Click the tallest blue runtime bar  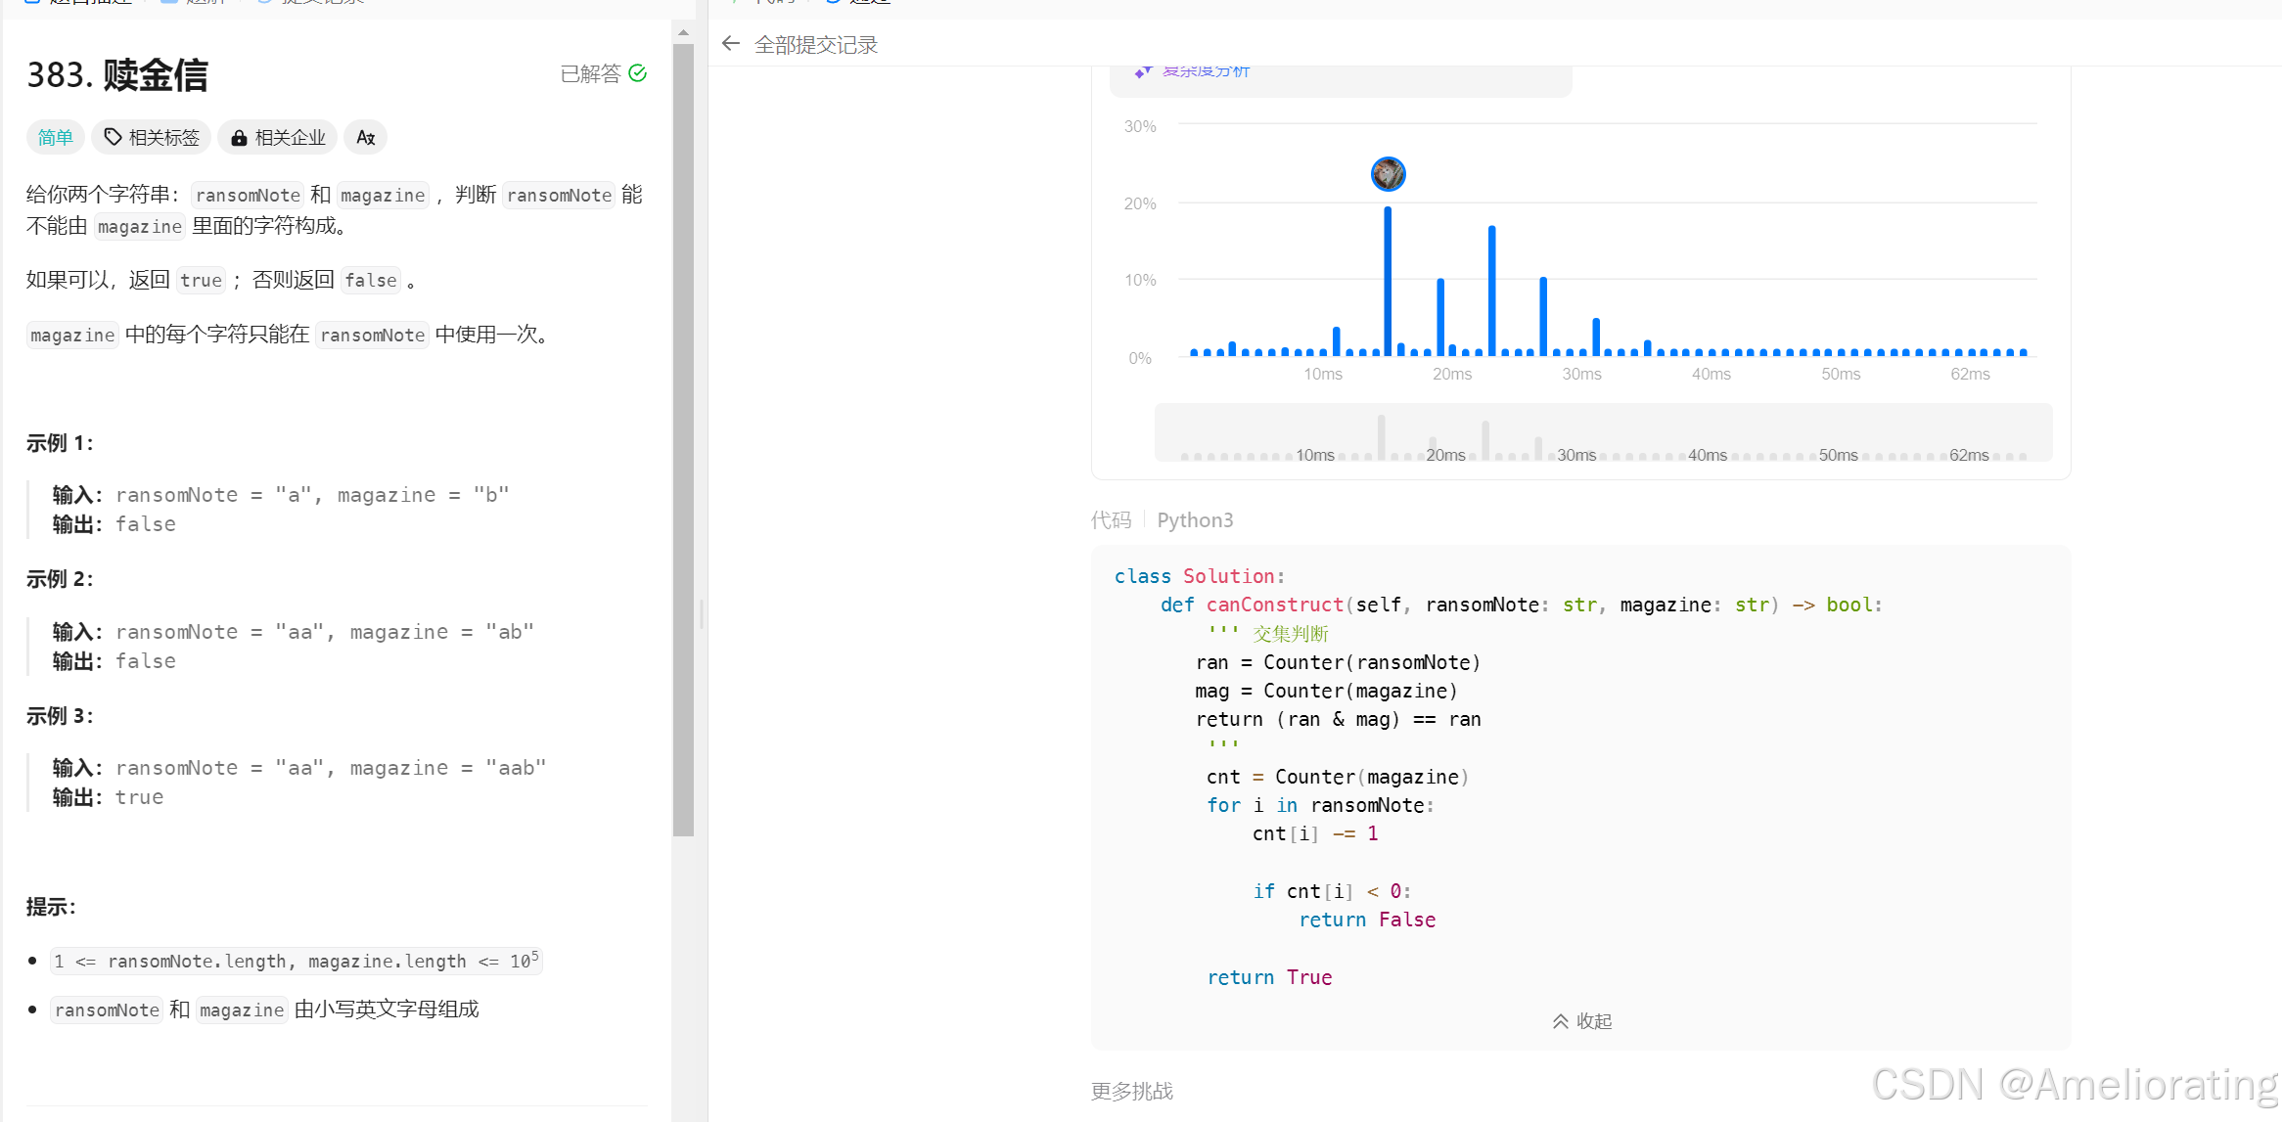tap(1388, 282)
